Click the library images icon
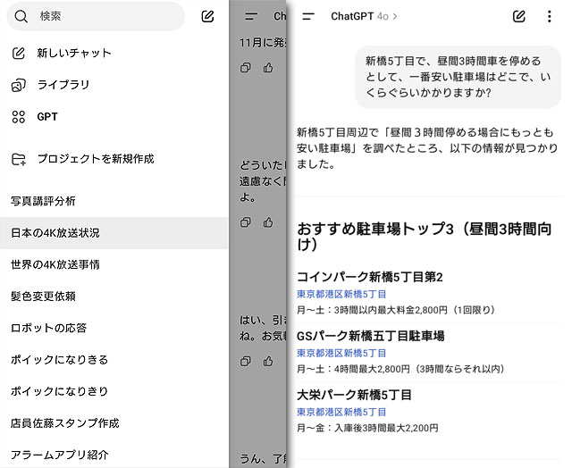 18,85
